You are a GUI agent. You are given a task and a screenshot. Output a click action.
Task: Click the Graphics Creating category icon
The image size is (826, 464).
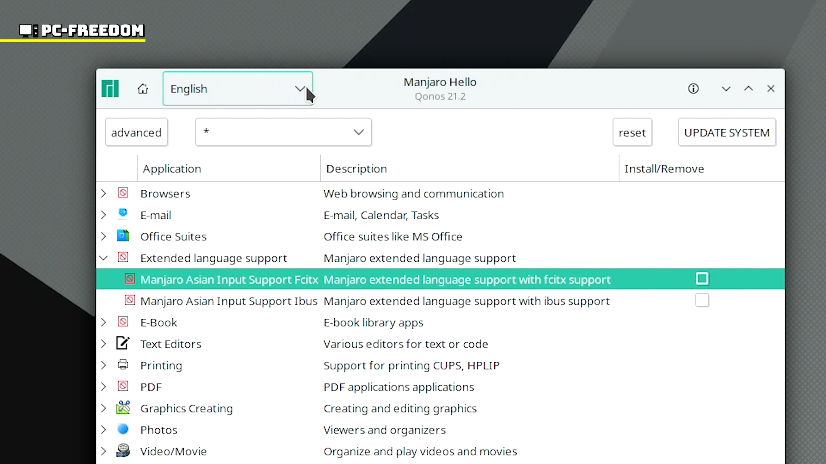pos(123,408)
